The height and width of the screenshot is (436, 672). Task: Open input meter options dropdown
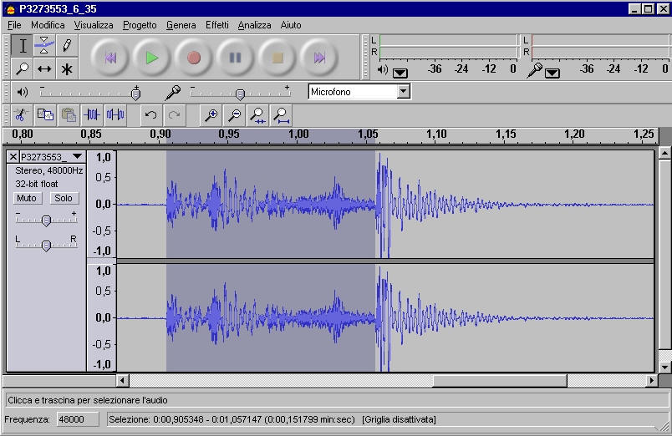pyautogui.click(x=552, y=73)
